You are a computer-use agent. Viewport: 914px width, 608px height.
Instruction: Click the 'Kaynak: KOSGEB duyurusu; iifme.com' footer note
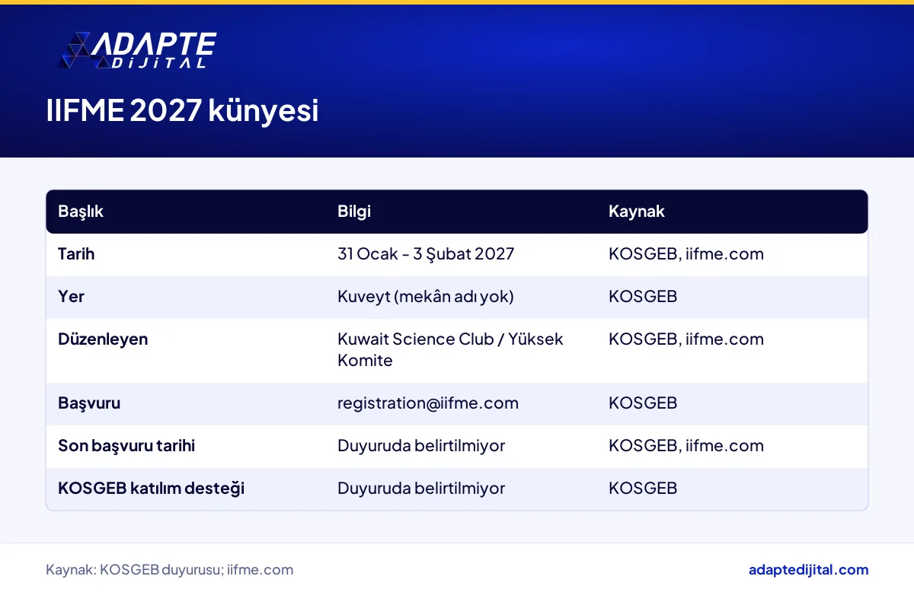tap(169, 570)
